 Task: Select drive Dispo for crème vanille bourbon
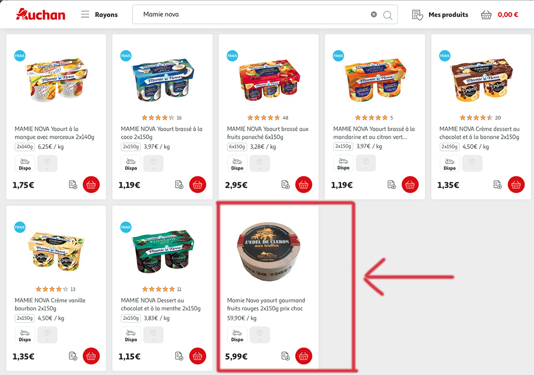click(25, 335)
